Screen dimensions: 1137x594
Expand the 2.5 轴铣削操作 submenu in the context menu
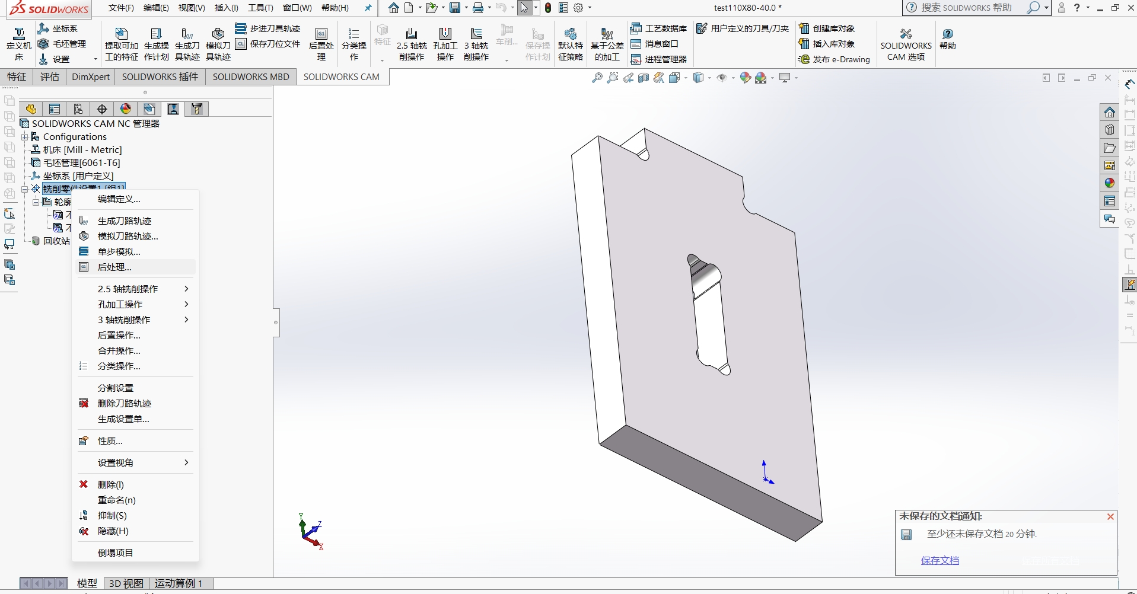click(x=186, y=289)
